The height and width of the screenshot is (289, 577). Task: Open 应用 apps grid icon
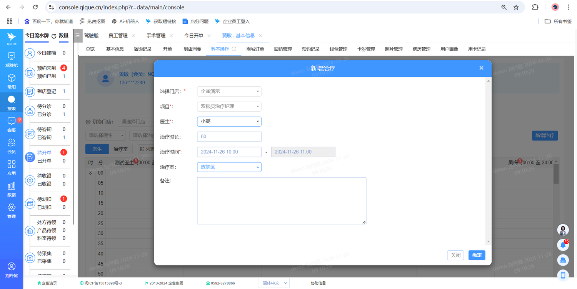(x=12, y=165)
